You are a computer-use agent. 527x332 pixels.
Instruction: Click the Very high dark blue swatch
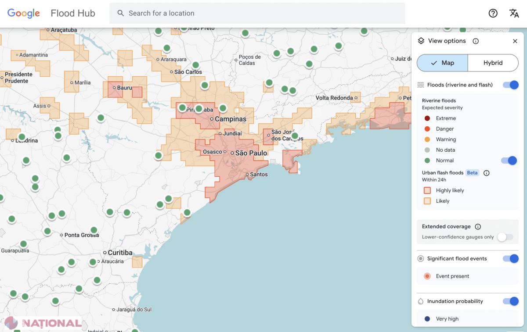(427, 319)
